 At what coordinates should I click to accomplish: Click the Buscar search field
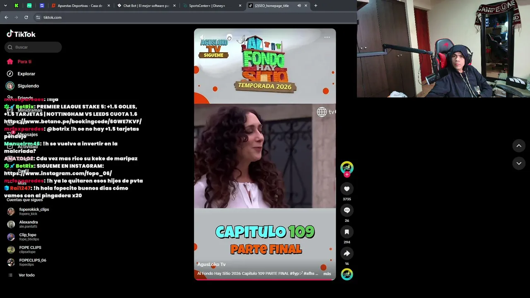pyautogui.click(x=33, y=47)
